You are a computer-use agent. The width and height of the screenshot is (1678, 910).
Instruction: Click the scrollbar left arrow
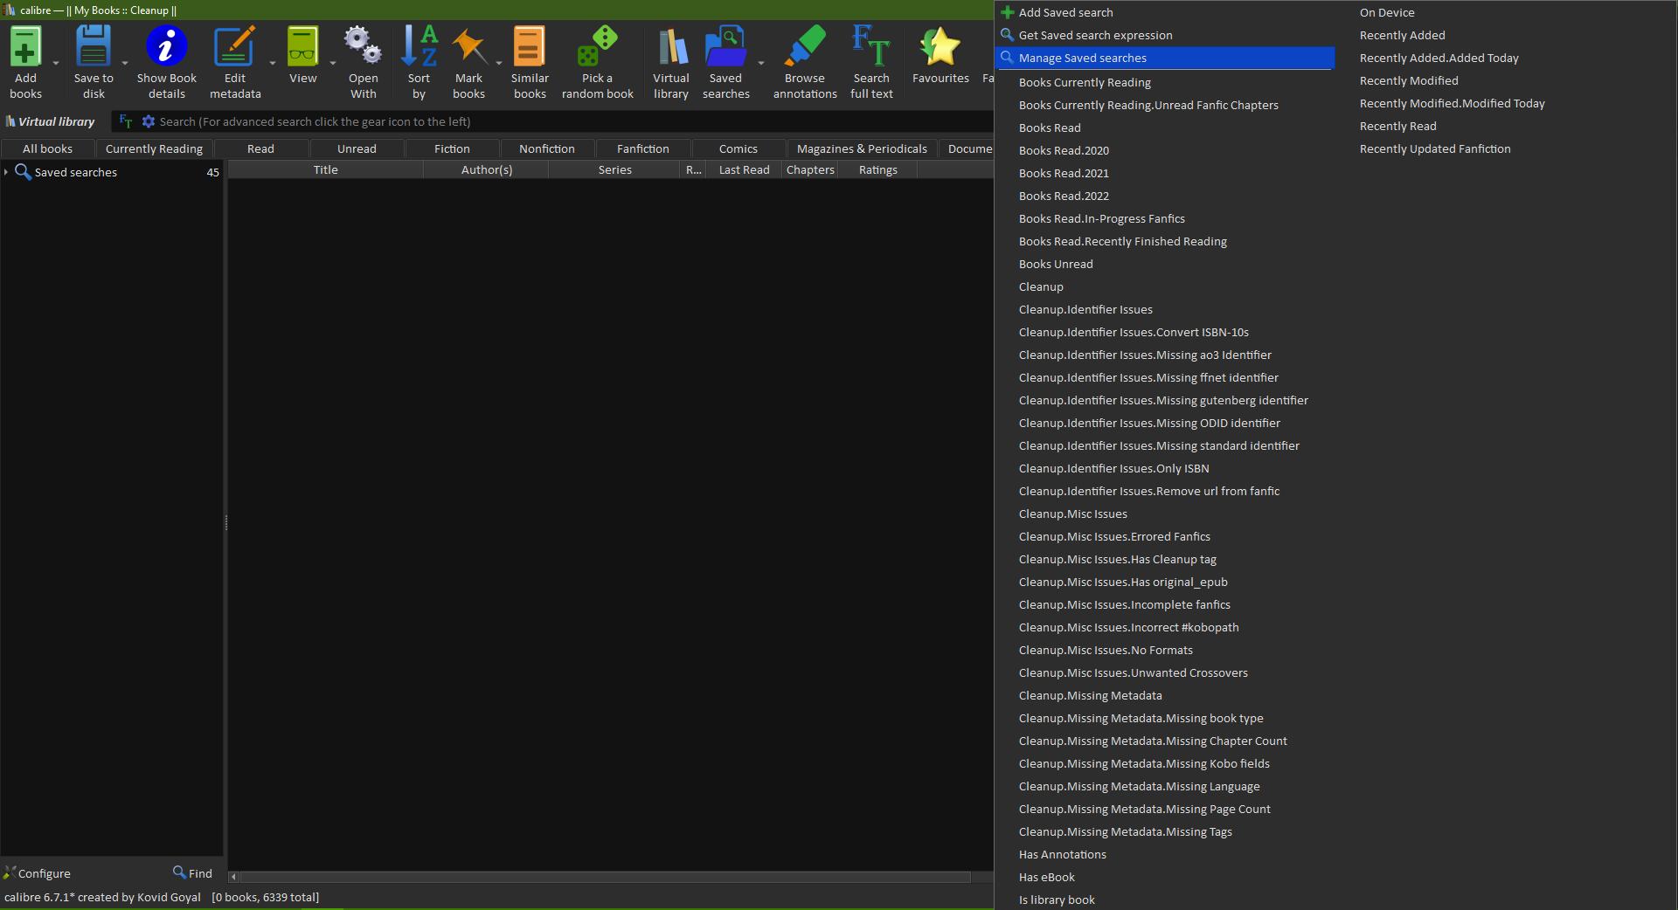coord(233,877)
